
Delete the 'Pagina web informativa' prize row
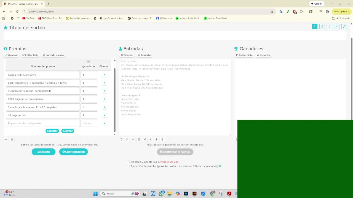point(104,75)
